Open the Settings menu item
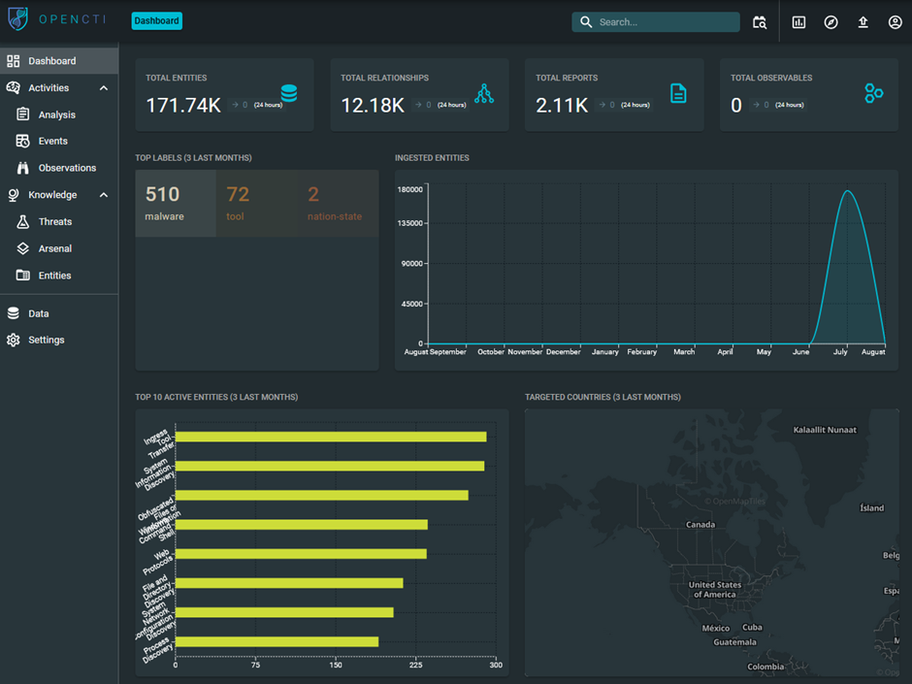The width and height of the screenshot is (912, 684). coord(46,341)
